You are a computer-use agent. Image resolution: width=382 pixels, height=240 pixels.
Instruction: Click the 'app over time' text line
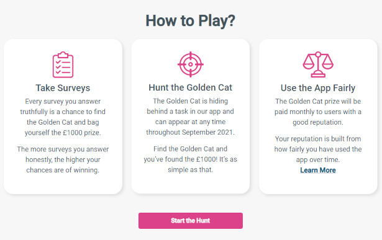pyautogui.click(x=318, y=160)
